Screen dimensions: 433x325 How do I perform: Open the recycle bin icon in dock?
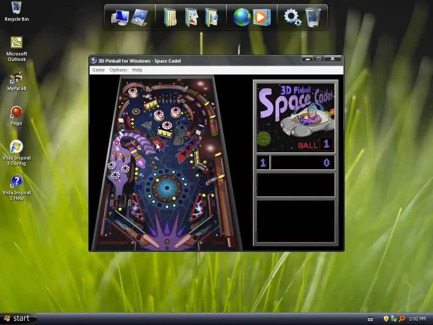click(x=313, y=17)
